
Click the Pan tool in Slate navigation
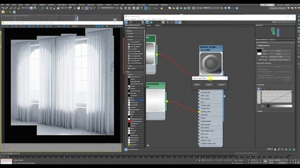275,149
